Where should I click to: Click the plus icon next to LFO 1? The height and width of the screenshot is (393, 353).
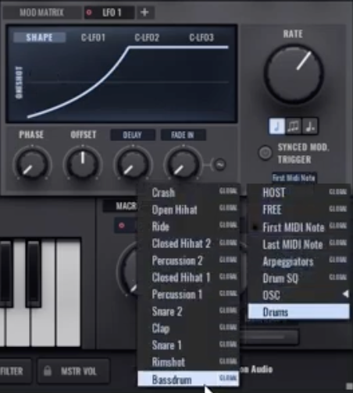click(144, 12)
